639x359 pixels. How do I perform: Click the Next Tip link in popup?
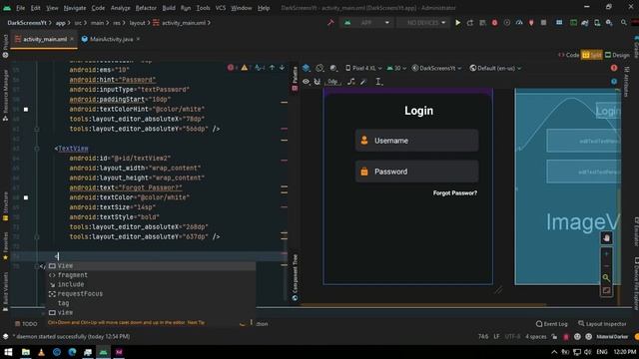coord(196,322)
